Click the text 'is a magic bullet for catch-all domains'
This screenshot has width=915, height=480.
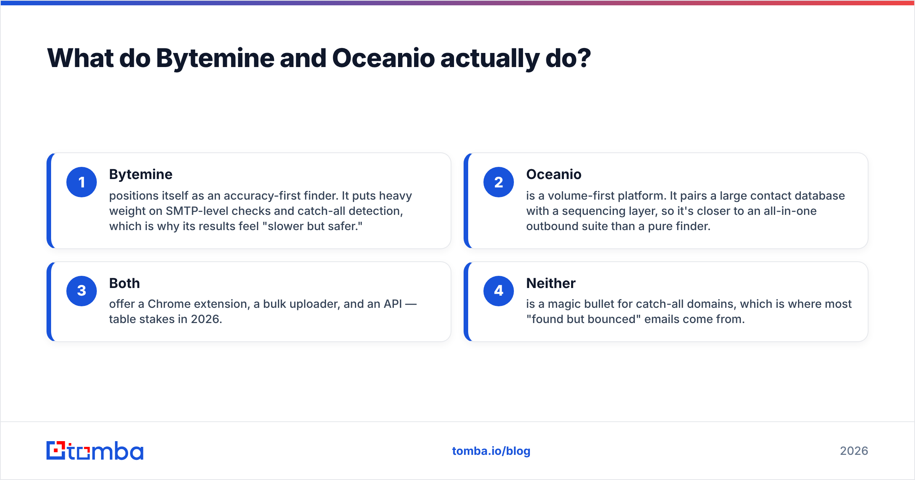pos(631,304)
